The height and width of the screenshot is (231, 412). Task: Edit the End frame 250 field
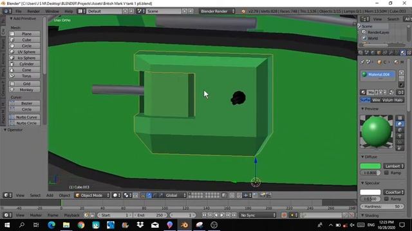tap(150, 215)
